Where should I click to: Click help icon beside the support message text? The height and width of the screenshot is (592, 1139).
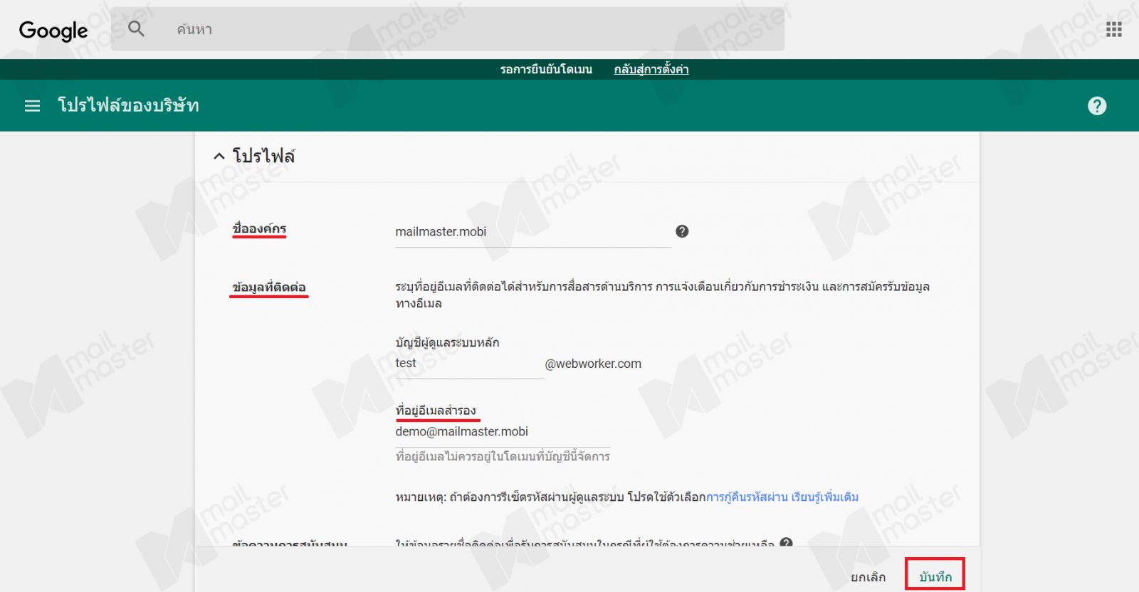click(x=786, y=543)
